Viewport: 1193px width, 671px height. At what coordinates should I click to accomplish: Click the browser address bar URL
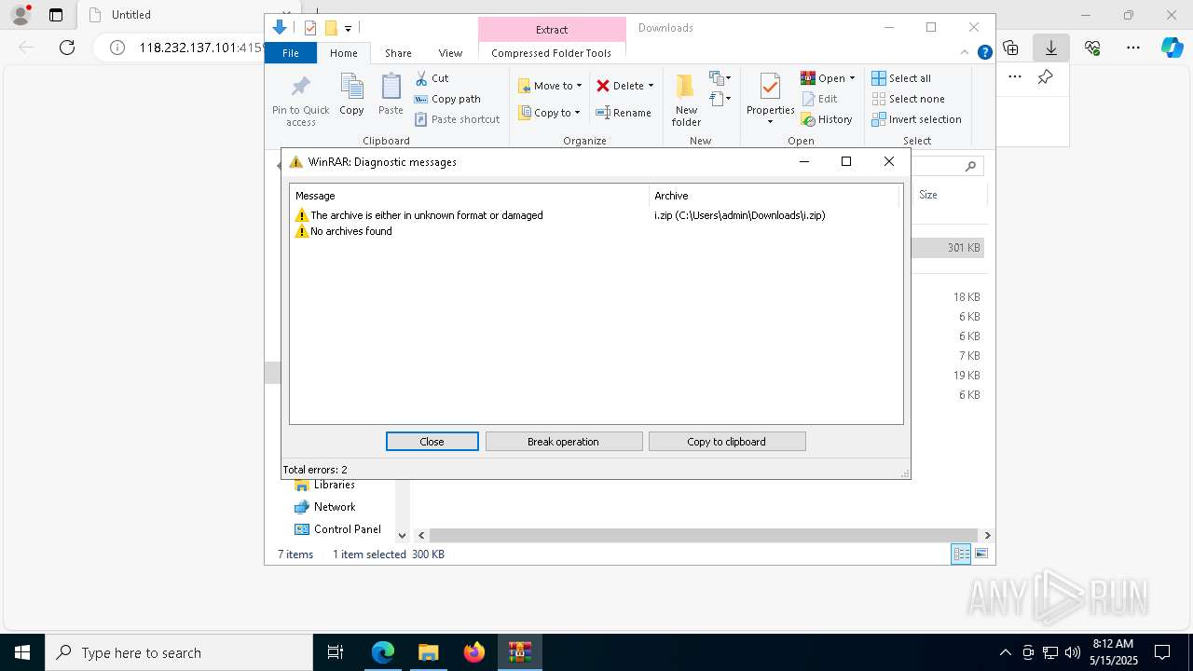tap(201, 48)
